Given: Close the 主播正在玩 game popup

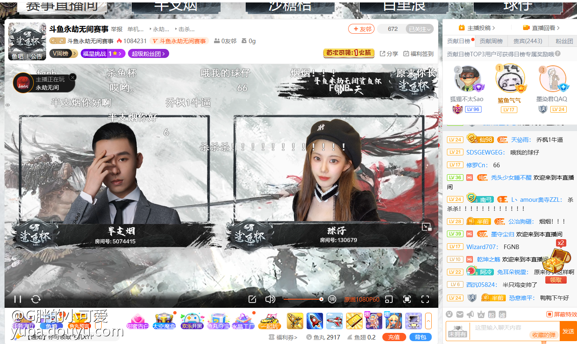Looking at the screenshot, I should 73,77.
